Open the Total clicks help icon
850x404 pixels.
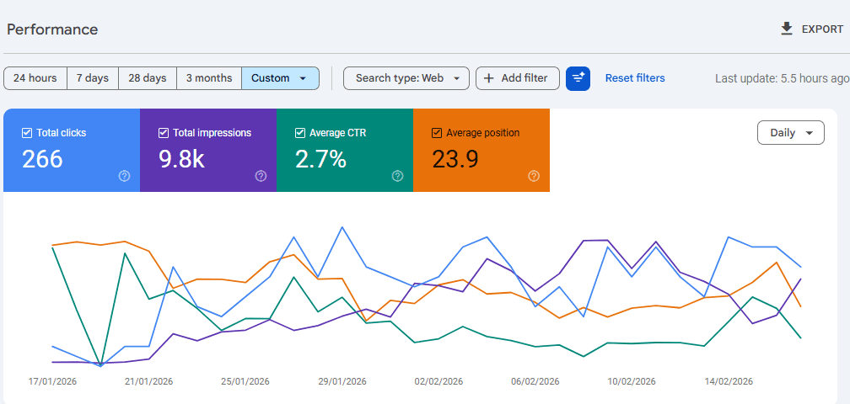125,176
